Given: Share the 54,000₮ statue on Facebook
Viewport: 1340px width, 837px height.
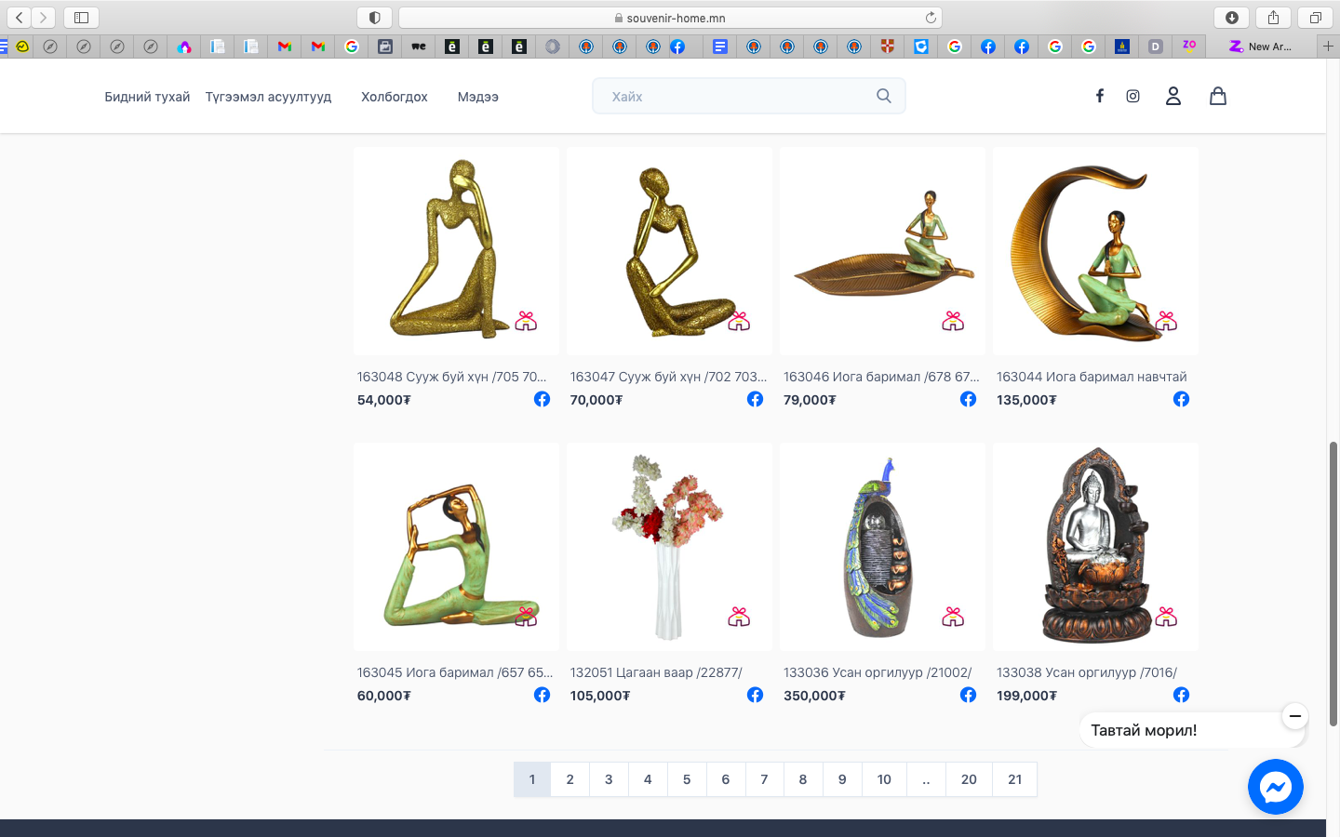Looking at the screenshot, I should tap(542, 399).
